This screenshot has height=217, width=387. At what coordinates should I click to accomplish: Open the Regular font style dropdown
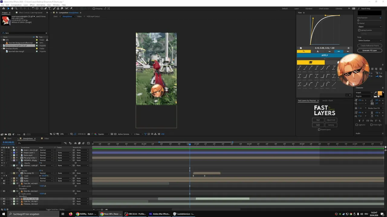click(x=364, y=96)
